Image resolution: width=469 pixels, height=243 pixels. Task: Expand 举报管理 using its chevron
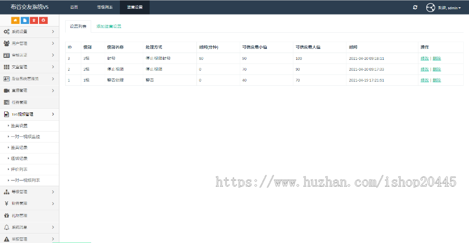53,239
